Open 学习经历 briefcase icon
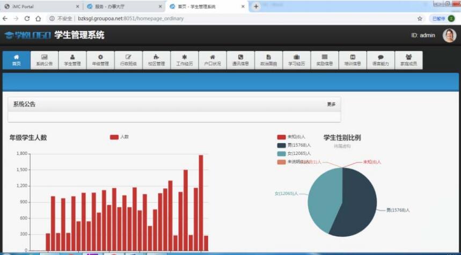461x255 pixels. pyautogui.click(x=296, y=60)
